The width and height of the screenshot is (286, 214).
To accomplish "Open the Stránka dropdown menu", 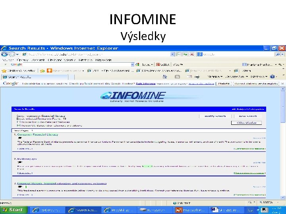I will tap(215, 77).
